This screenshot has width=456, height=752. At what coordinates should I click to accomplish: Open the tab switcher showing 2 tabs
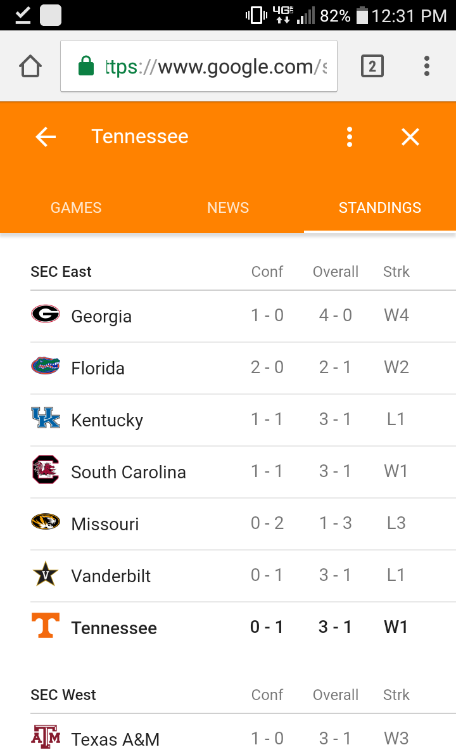pos(372,66)
